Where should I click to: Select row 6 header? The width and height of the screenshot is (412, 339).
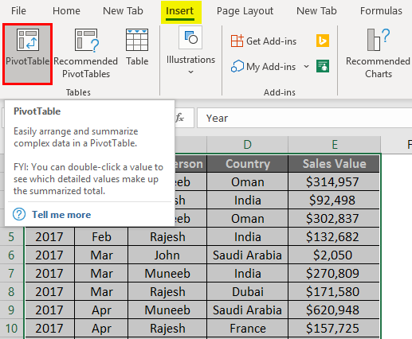click(11, 255)
